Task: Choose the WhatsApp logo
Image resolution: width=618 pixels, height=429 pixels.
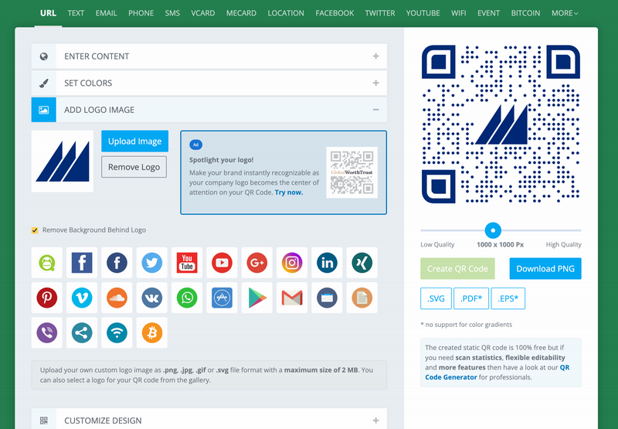Action: tap(187, 298)
